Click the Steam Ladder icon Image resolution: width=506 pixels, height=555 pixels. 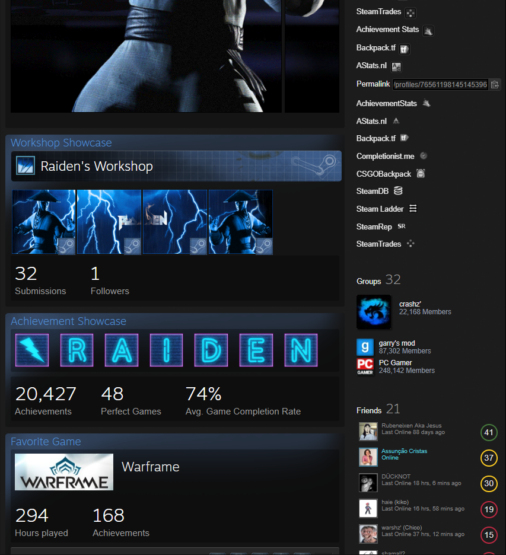(x=413, y=209)
